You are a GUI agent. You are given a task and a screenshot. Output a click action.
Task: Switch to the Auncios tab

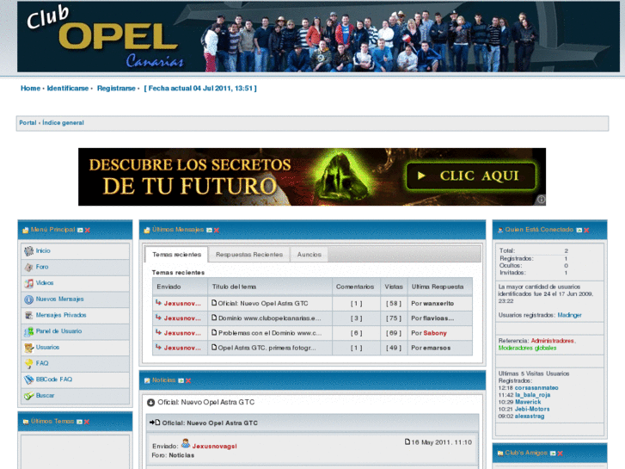pyautogui.click(x=309, y=255)
